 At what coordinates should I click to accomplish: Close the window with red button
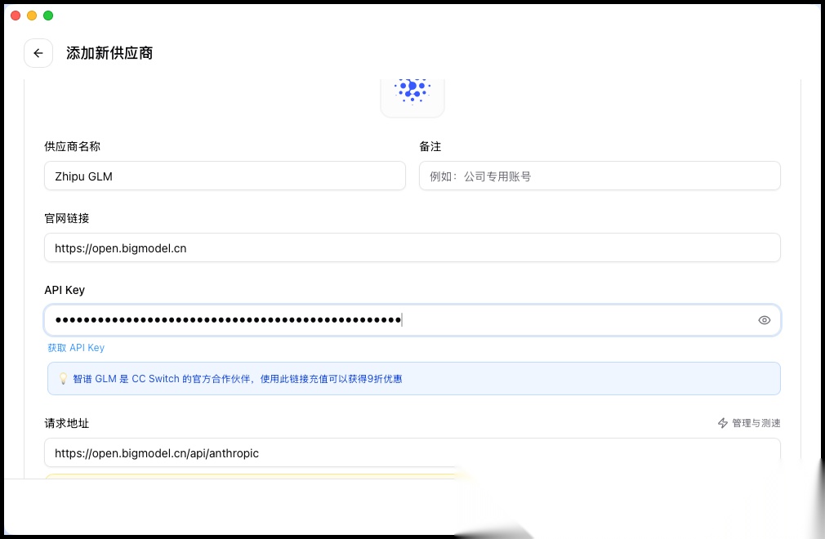pyautogui.click(x=16, y=16)
